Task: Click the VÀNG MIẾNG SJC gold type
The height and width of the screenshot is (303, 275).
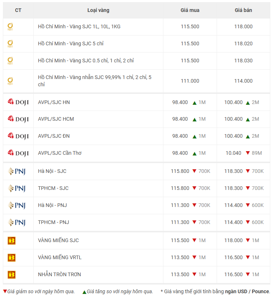Action: pyautogui.click(x=58, y=240)
